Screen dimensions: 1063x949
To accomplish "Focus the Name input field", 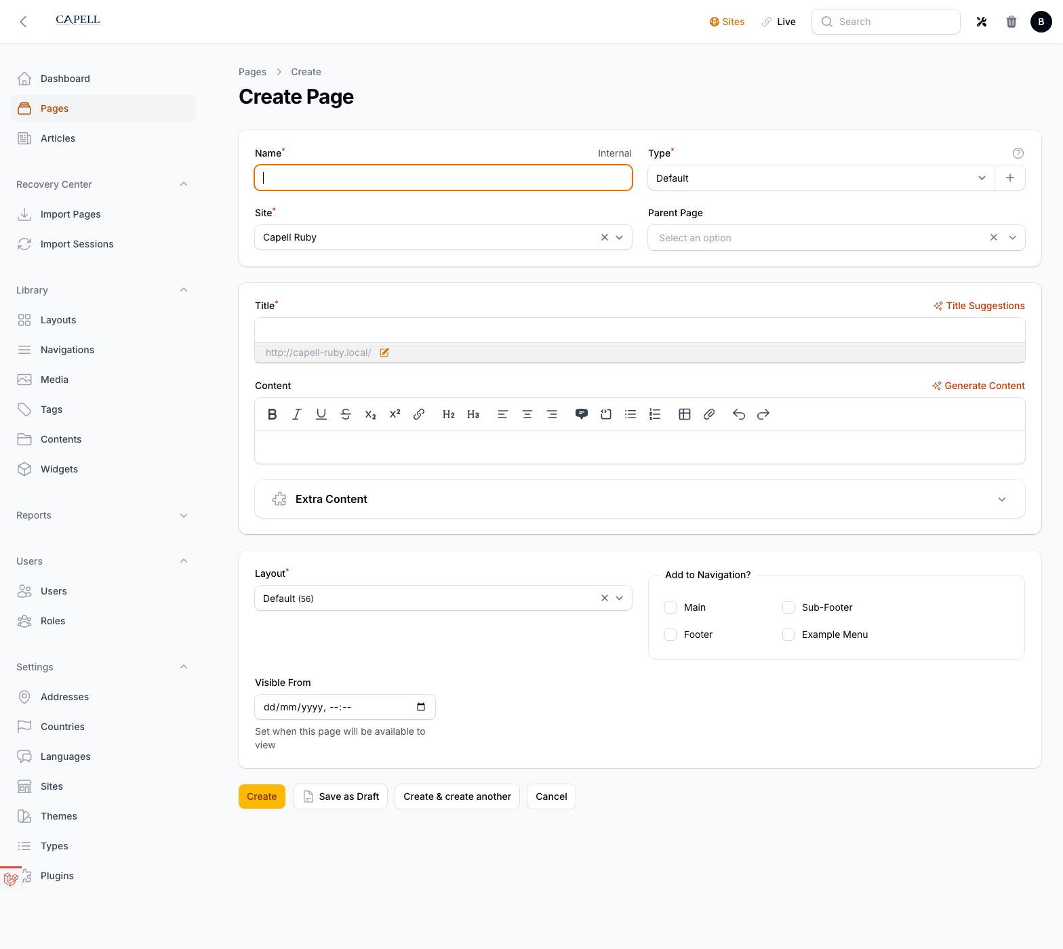I will click(x=443, y=178).
